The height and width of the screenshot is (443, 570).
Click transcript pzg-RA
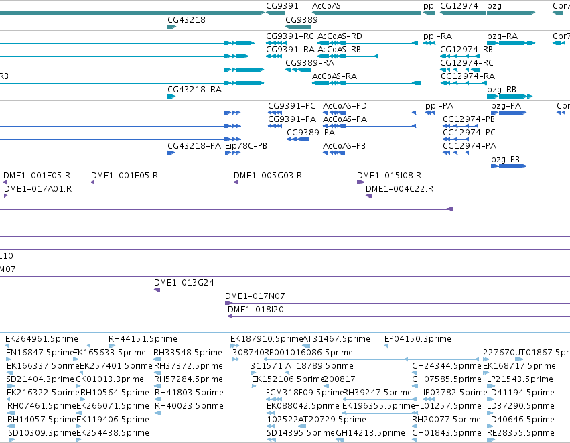point(502,36)
